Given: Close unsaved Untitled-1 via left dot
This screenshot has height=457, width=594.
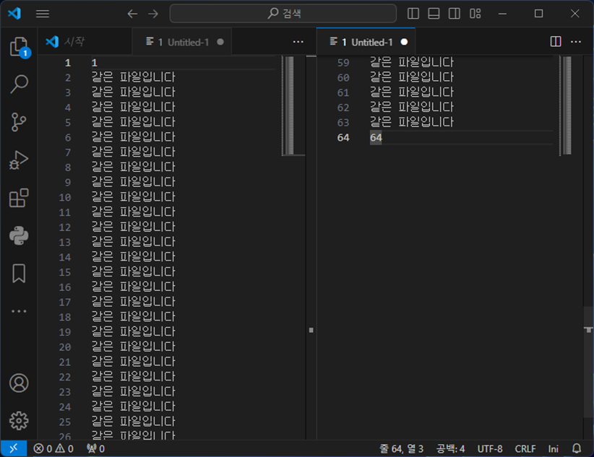Looking at the screenshot, I should [220, 42].
